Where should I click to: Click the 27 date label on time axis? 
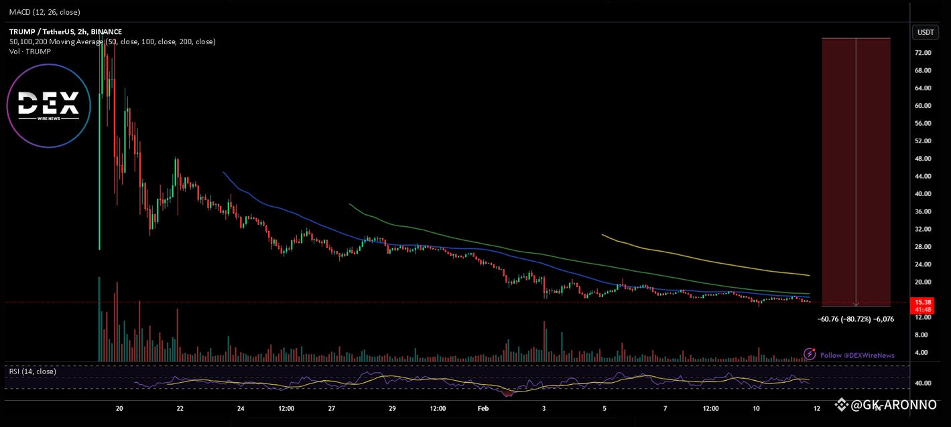pyautogui.click(x=332, y=408)
